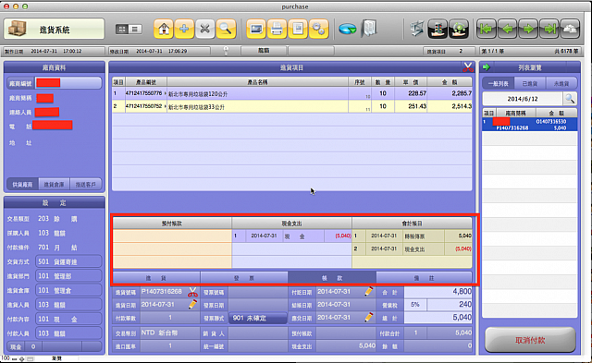The image size is (592, 363).
Task: Click the magnifying glass search toolbar icon
Action: [x=226, y=29]
